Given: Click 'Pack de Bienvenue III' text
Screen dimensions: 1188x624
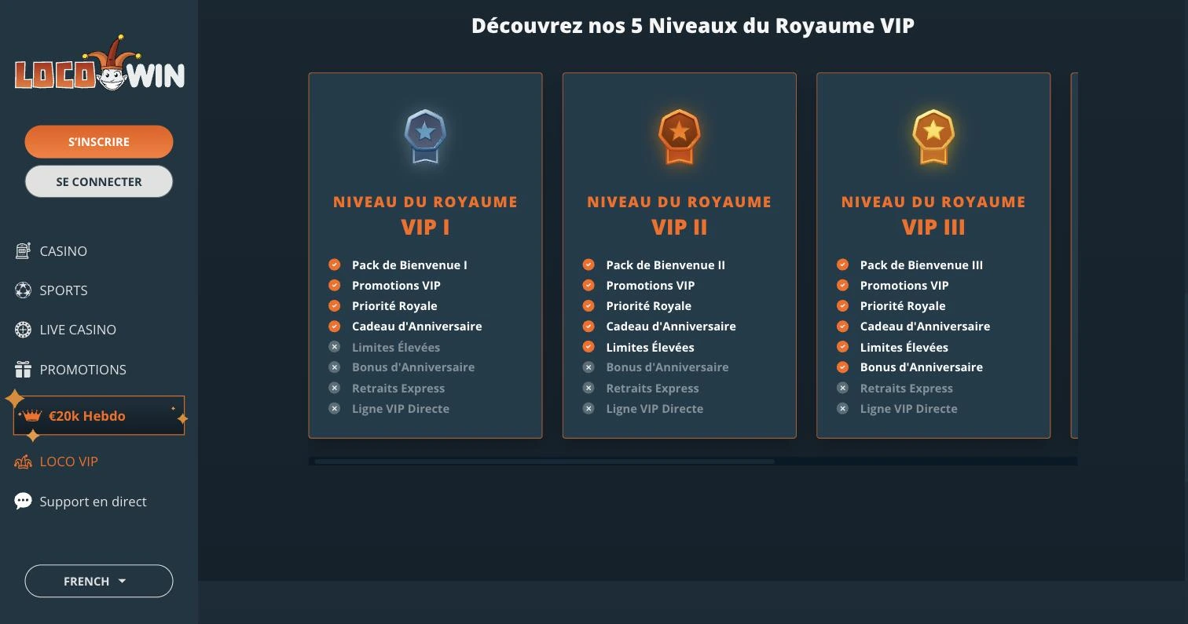Looking at the screenshot, I should (922, 265).
